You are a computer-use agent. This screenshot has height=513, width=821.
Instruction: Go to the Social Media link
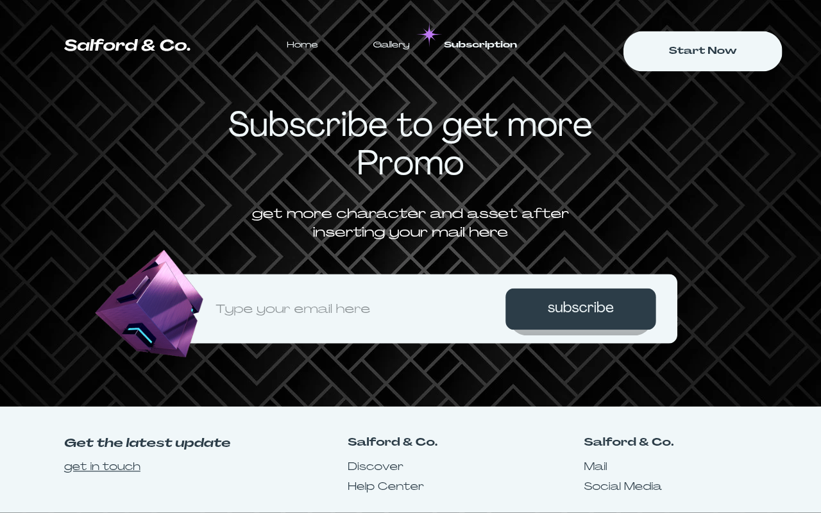coord(622,487)
